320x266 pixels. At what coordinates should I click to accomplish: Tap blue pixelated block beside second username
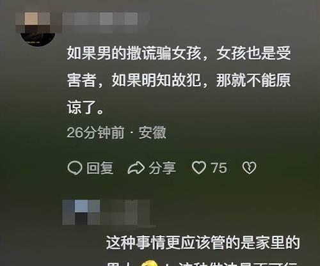click(81, 207)
